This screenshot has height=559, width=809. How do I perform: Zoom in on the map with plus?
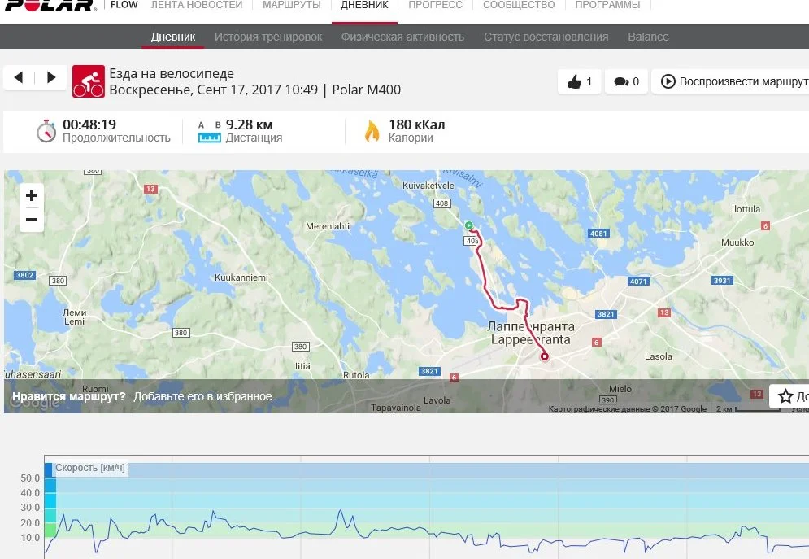pos(32,195)
